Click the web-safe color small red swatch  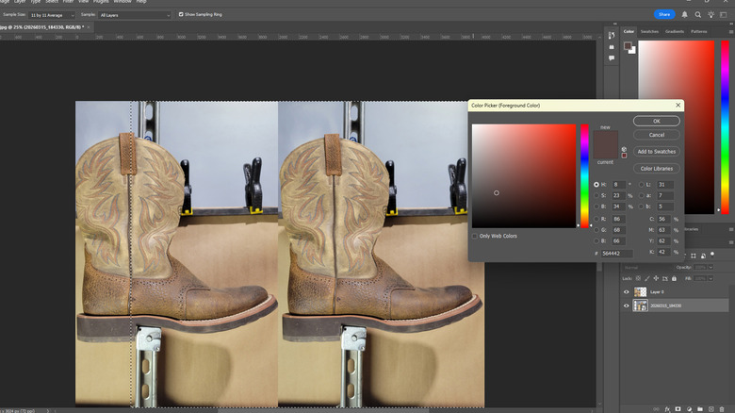click(x=624, y=156)
